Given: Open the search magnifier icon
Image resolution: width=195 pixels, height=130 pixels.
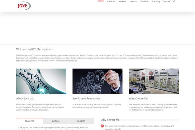Looking at the screenshot, I should tap(174, 2).
